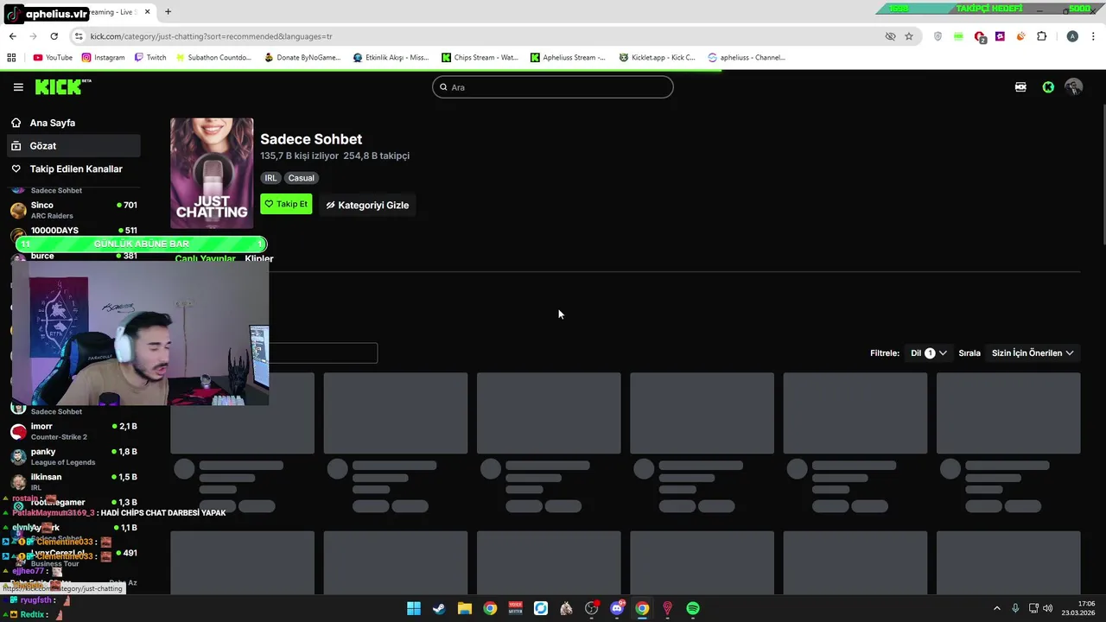Screen dimensions: 1106x622
Task: Select Gözat in the sidebar
Action: click(73, 146)
